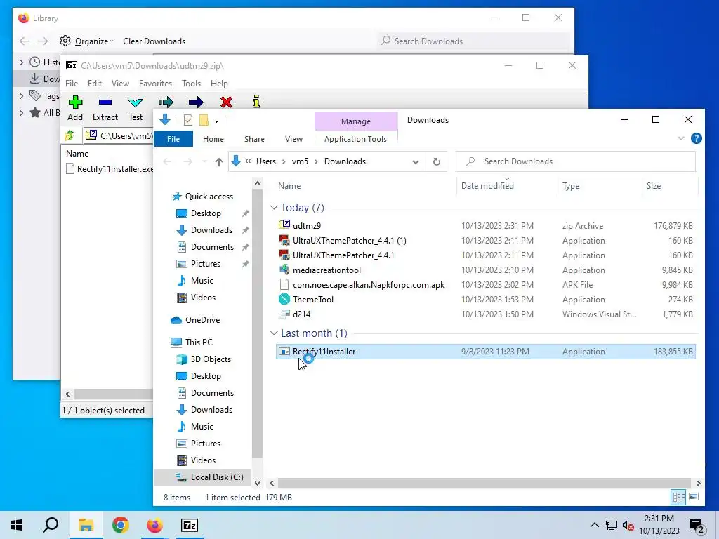Select the com.noescape.alkan APK file
The image size is (719, 539).
[486, 285]
